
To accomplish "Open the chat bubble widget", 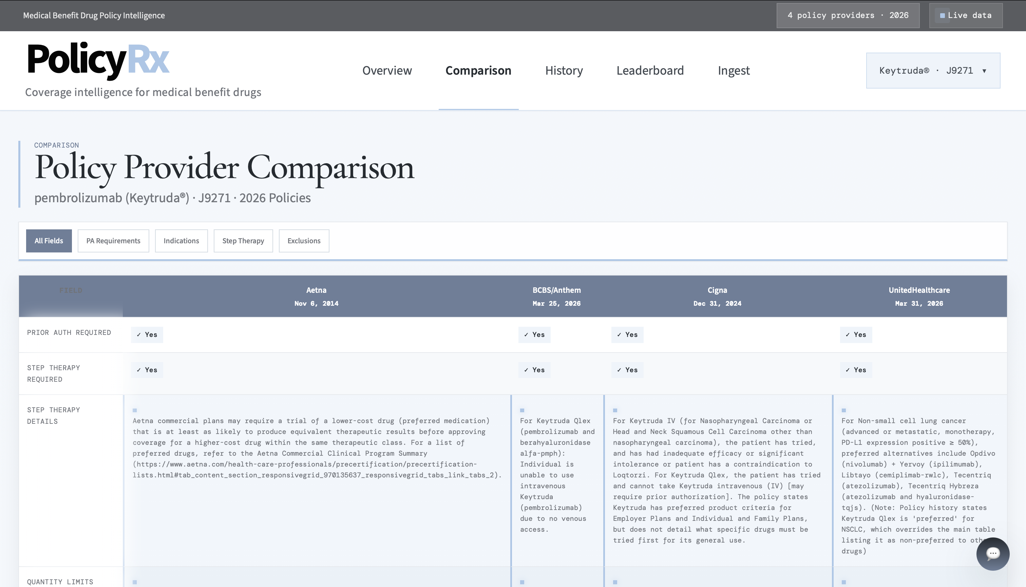I will pyautogui.click(x=992, y=553).
